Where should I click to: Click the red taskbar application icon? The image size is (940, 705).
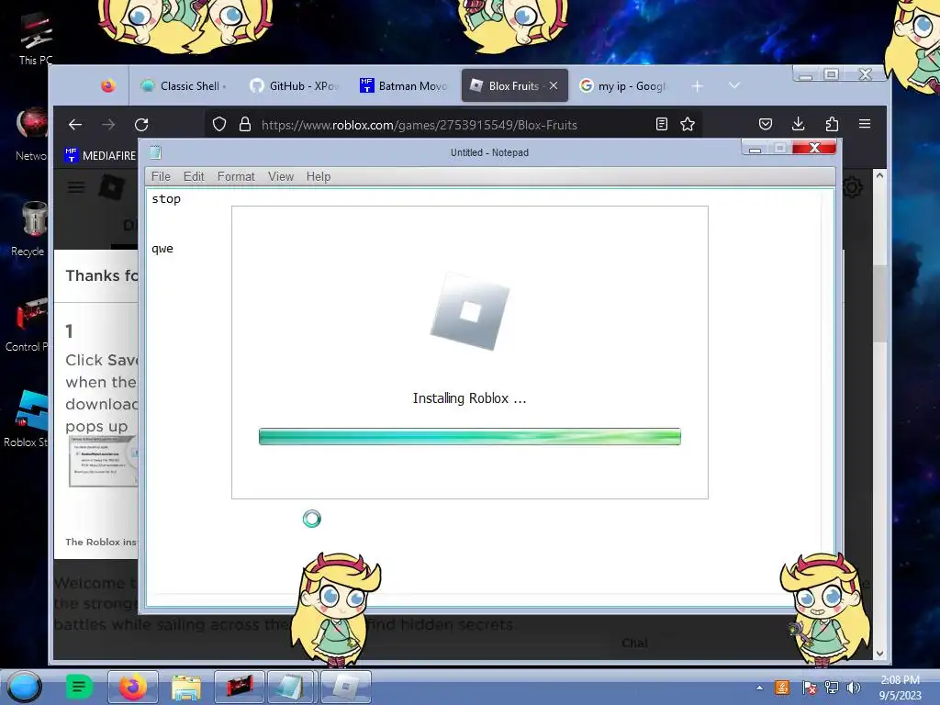[x=240, y=687]
